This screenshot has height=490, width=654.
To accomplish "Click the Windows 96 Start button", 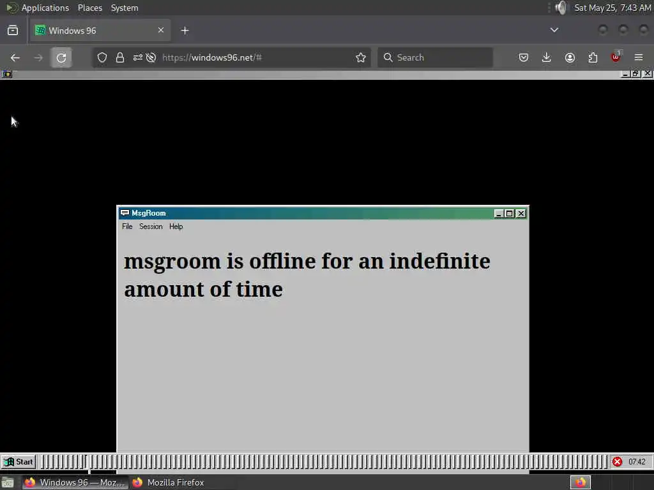I will pos(19,462).
